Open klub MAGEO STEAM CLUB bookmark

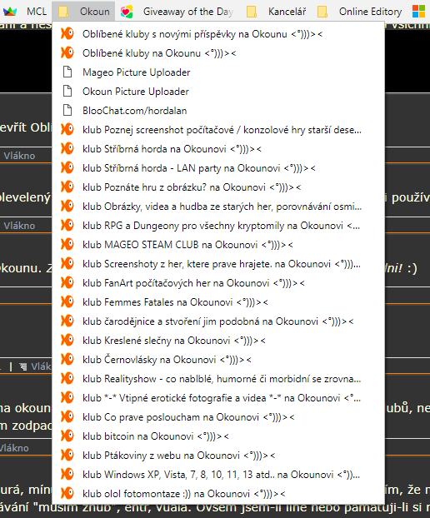(218, 245)
